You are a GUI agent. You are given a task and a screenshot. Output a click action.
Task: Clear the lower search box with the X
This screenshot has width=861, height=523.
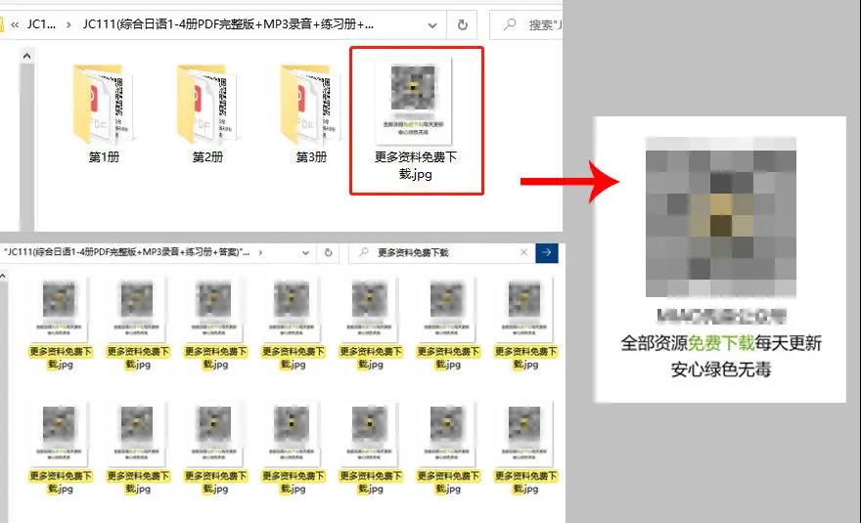523,252
